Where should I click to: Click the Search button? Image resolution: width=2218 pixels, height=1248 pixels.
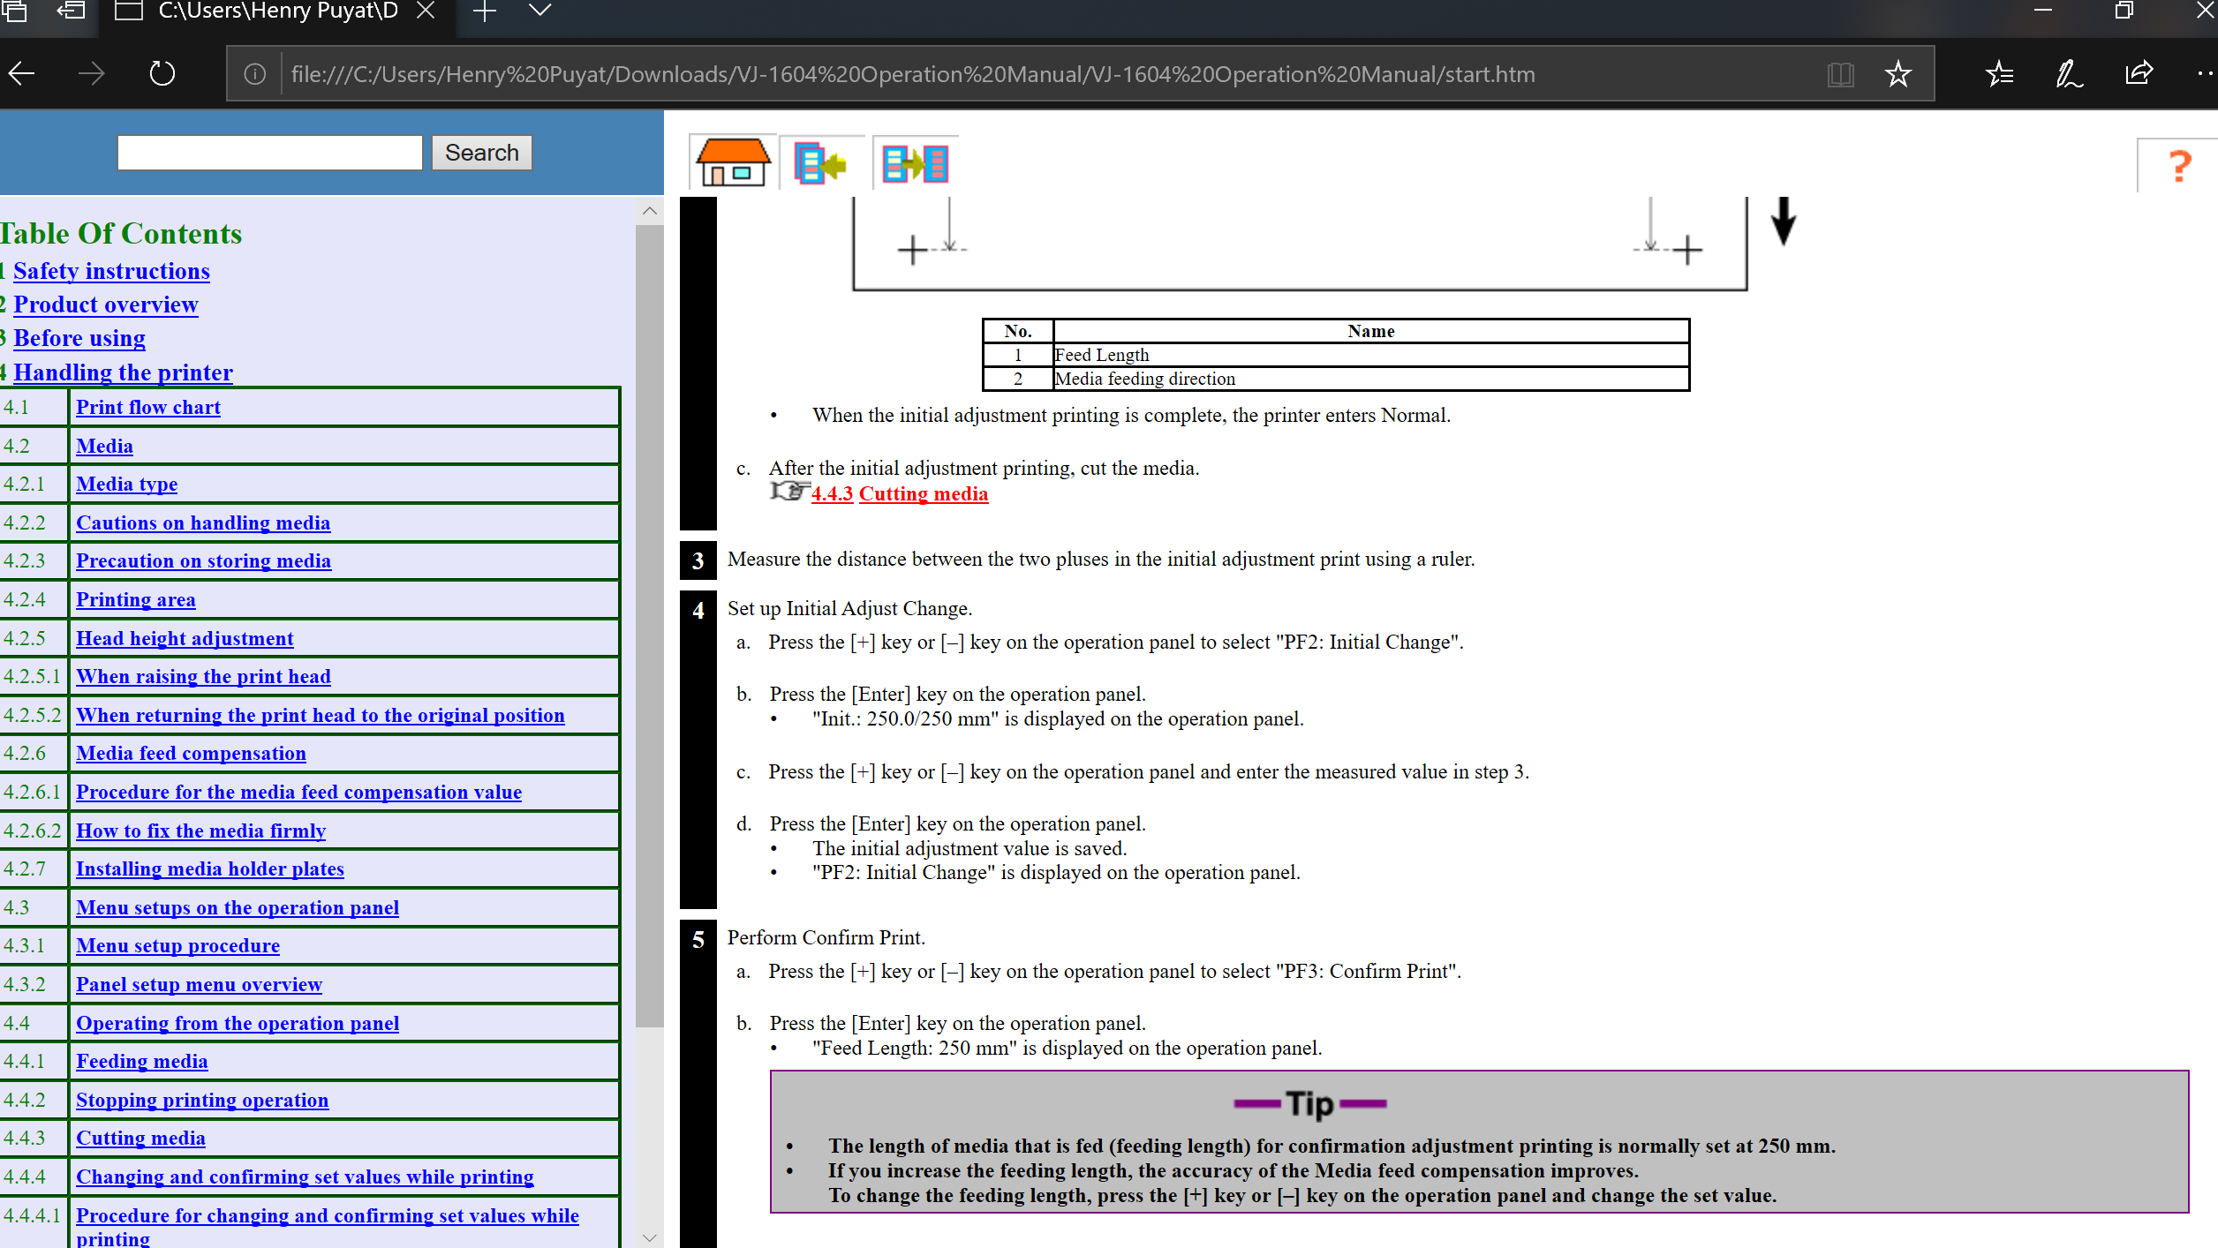click(481, 153)
